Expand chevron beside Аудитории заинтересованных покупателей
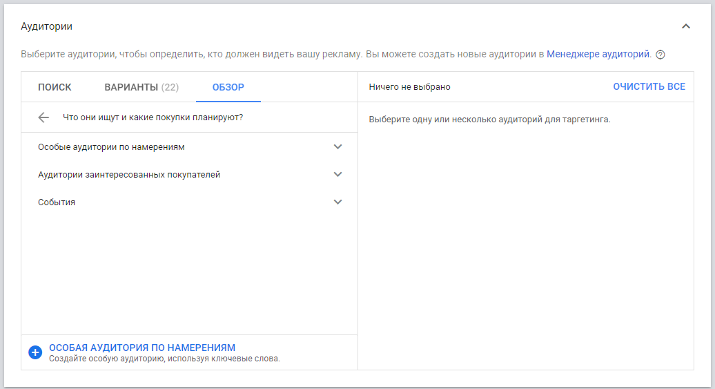 click(x=337, y=174)
